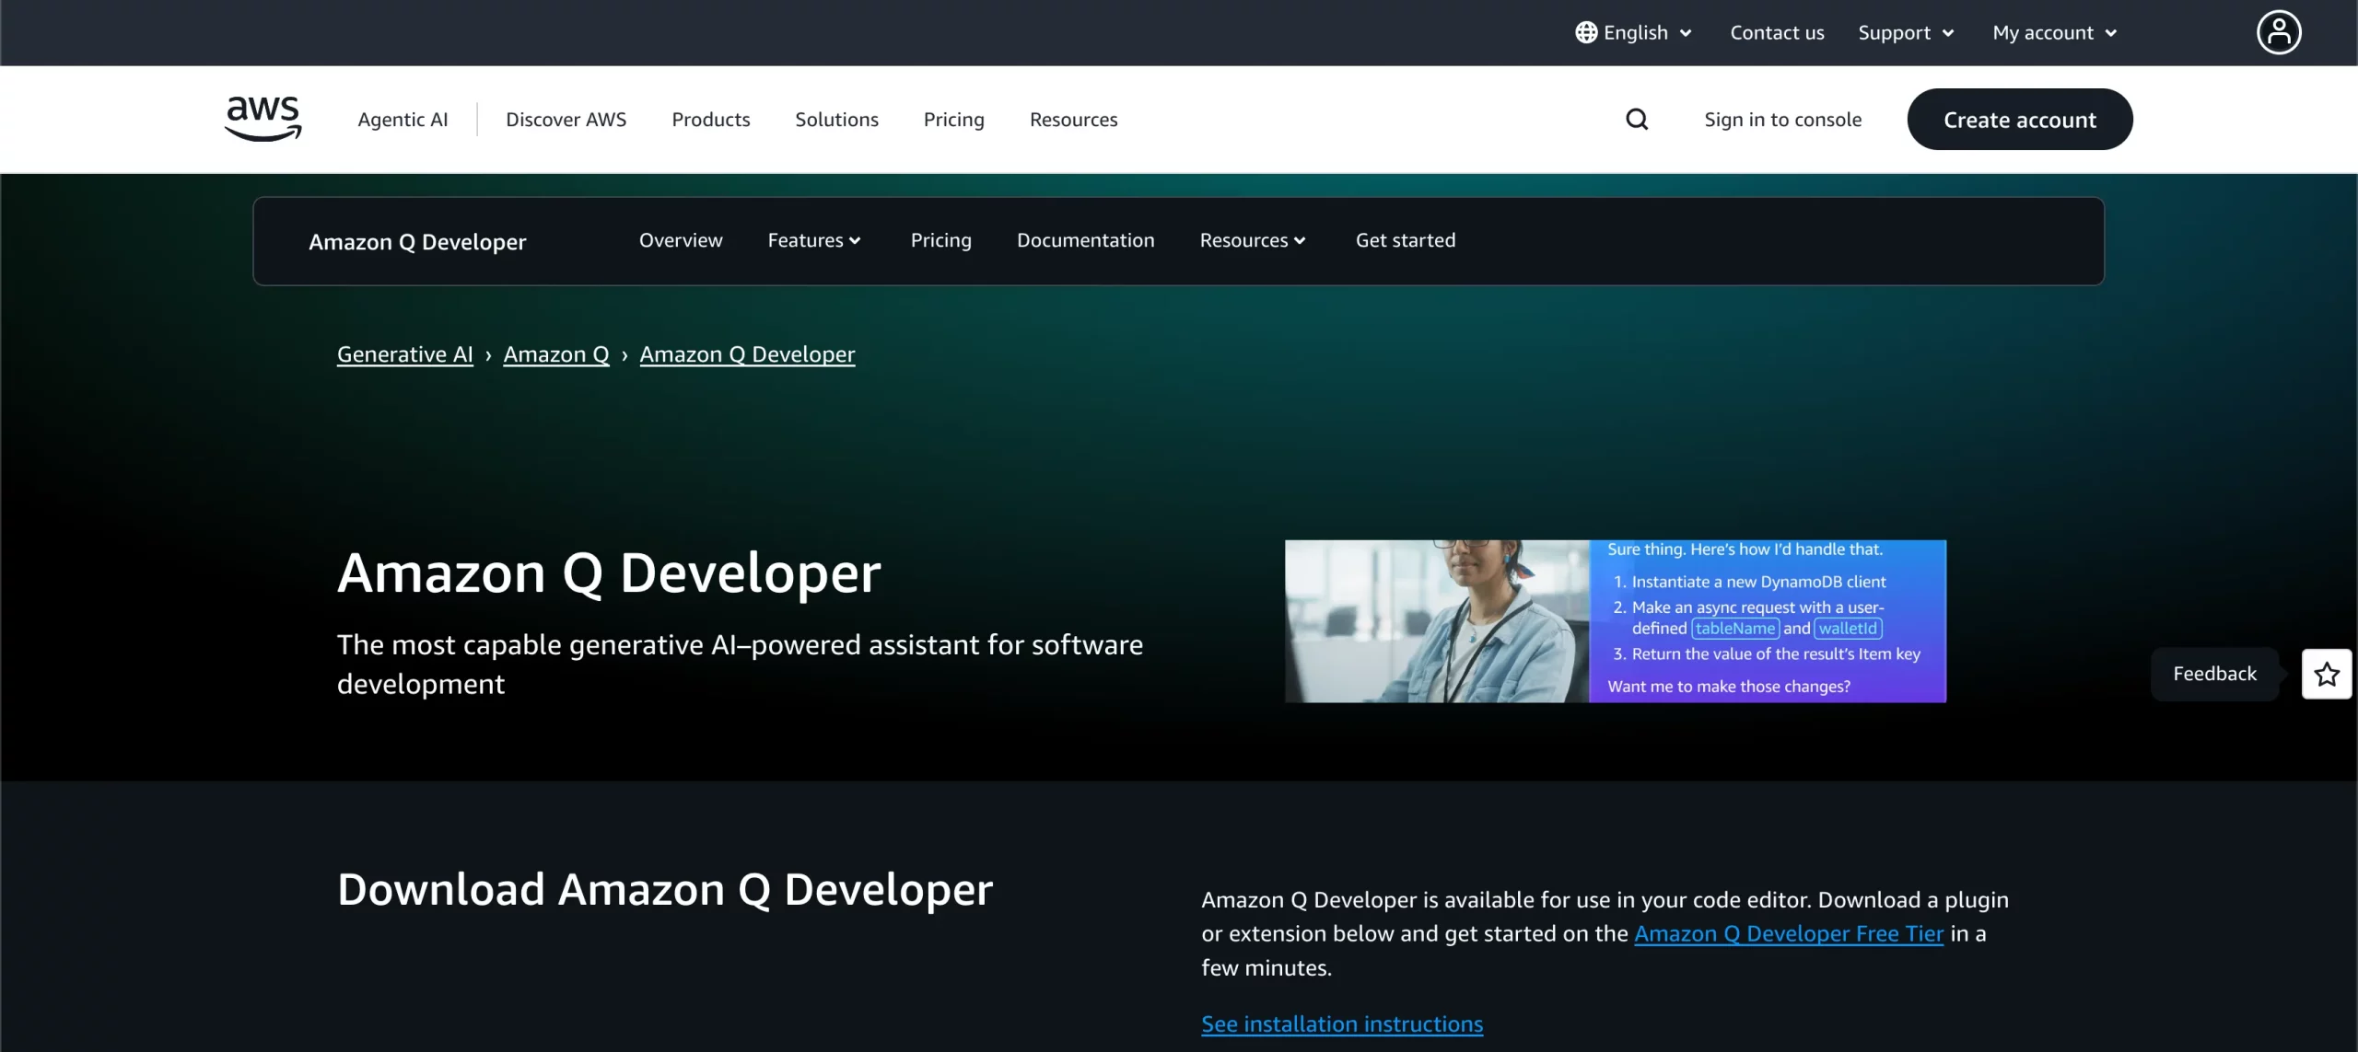
Task: Click the AWS logo
Action: [263, 119]
